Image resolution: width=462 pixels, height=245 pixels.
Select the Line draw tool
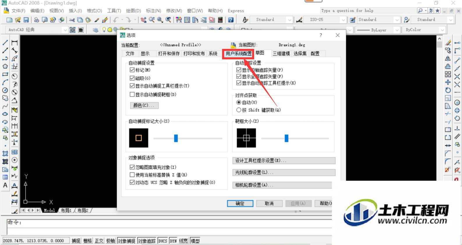5,42
